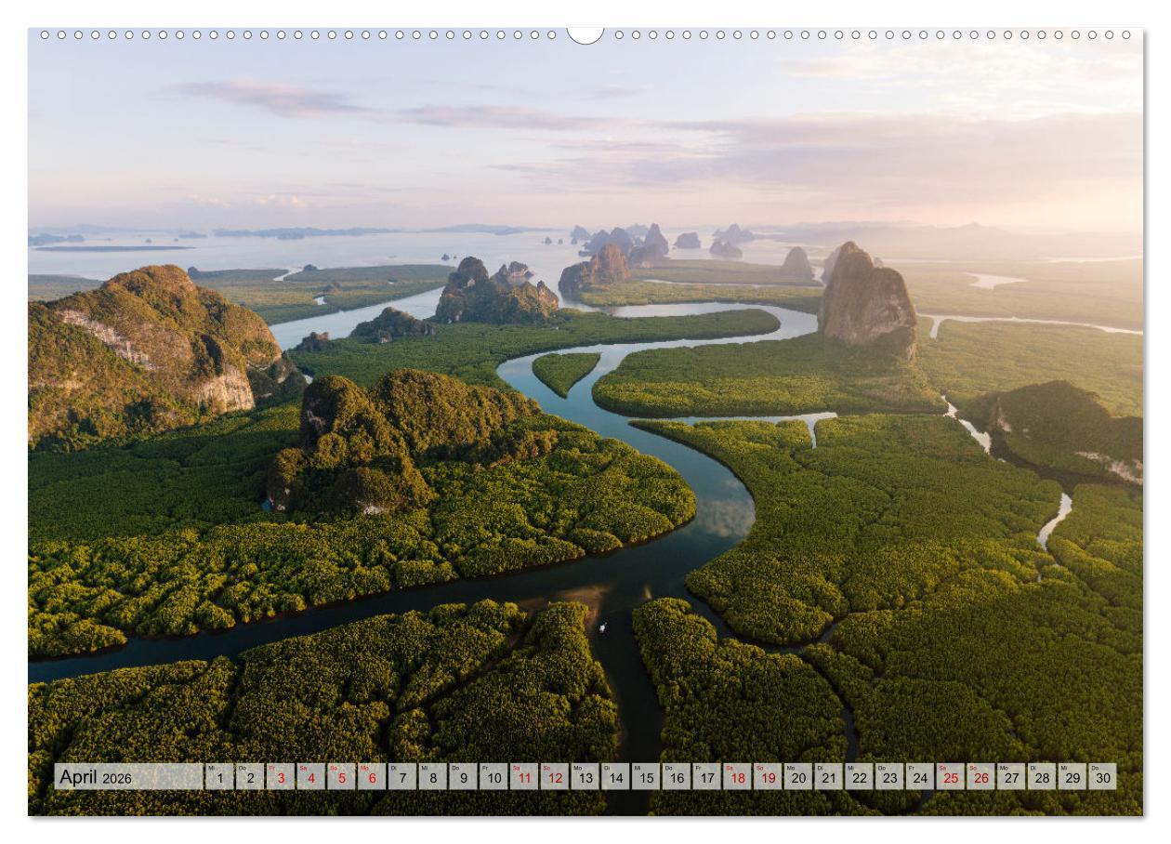Click the April month label
1171x844 pixels.
click(x=80, y=777)
